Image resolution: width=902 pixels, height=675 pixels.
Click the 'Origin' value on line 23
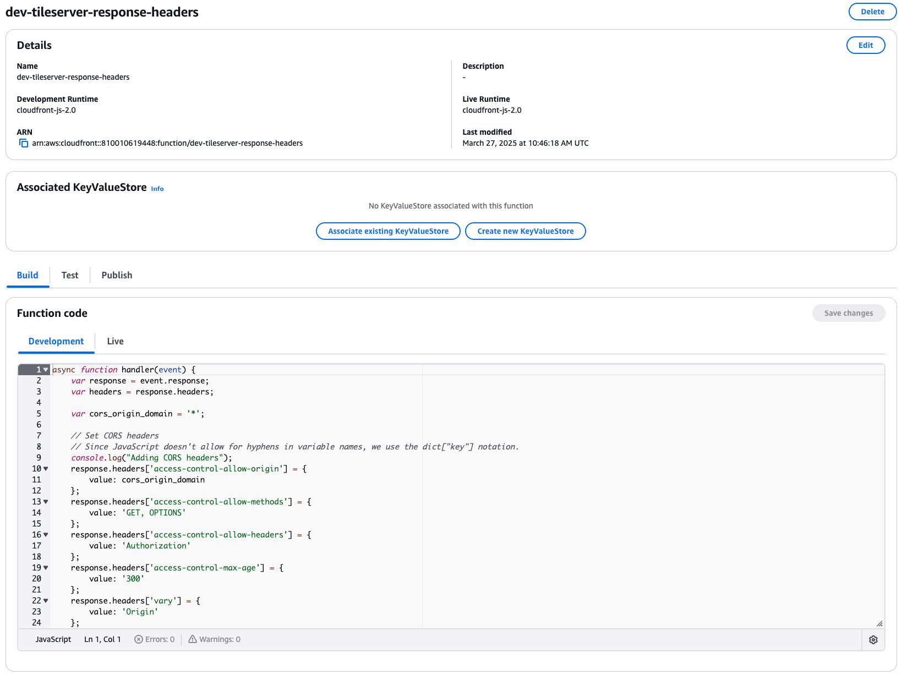tap(140, 612)
